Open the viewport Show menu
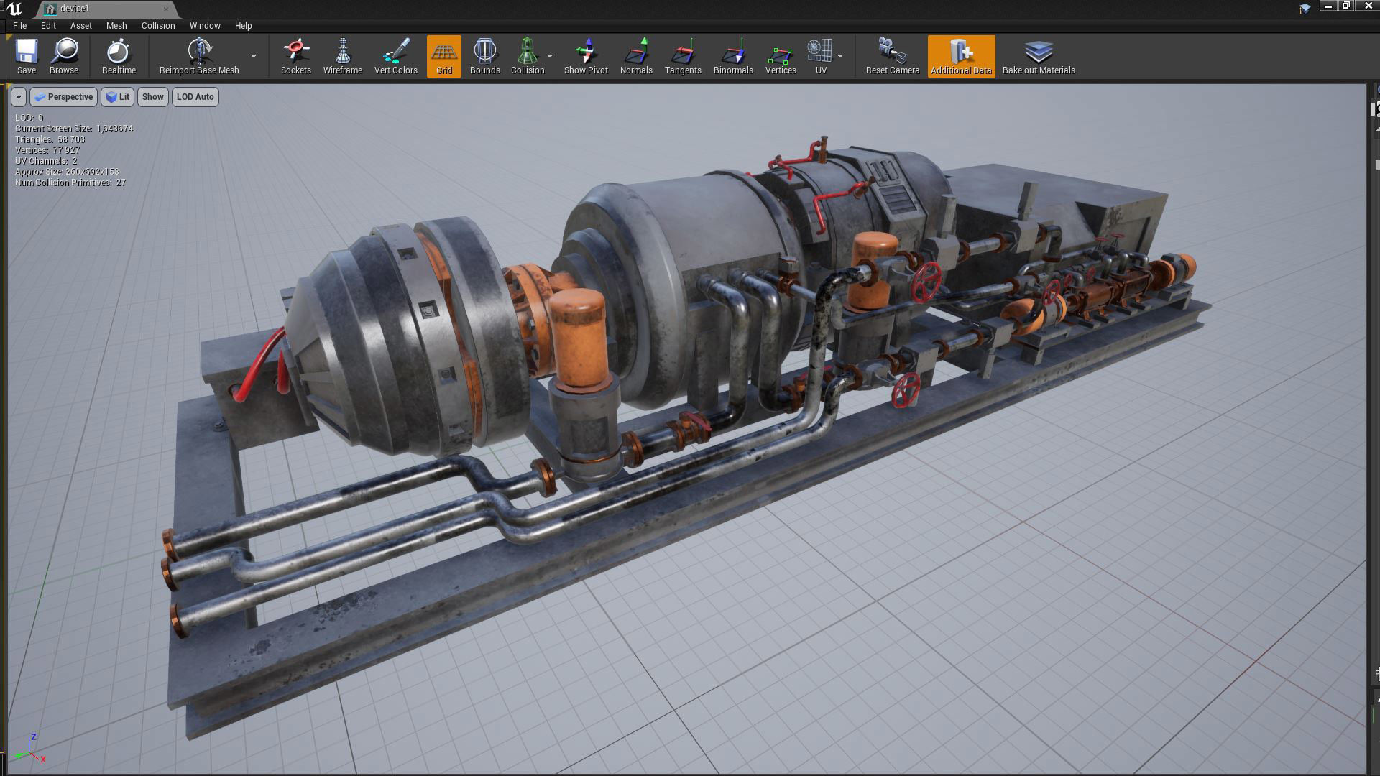The image size is (1380, 776). (152, 97)
